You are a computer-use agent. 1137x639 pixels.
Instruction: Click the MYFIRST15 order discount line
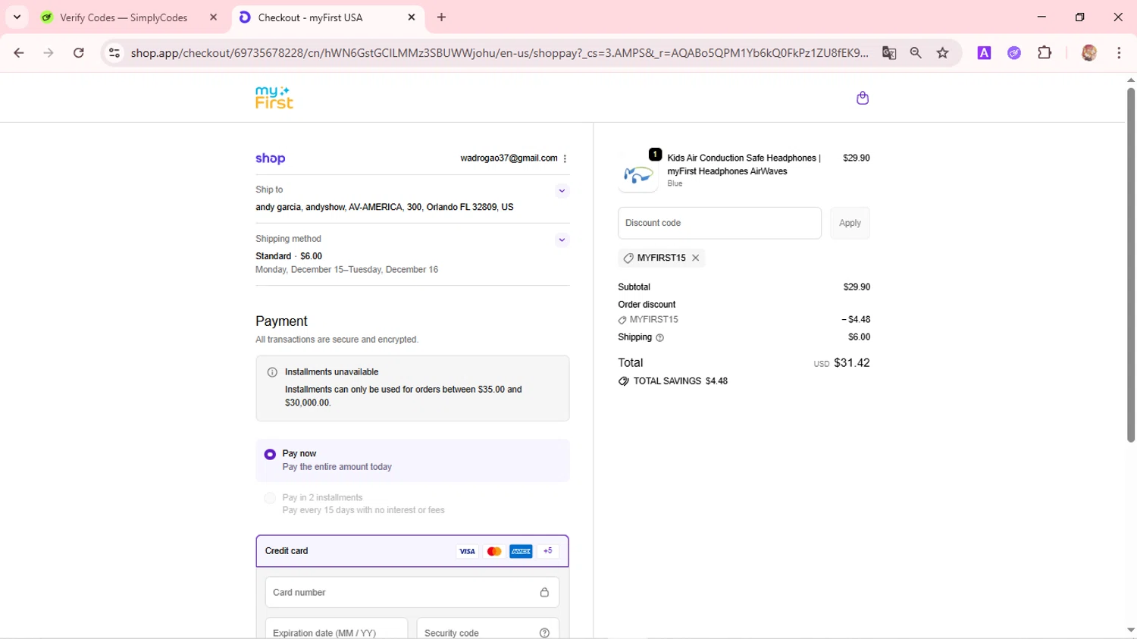point(744,320)
